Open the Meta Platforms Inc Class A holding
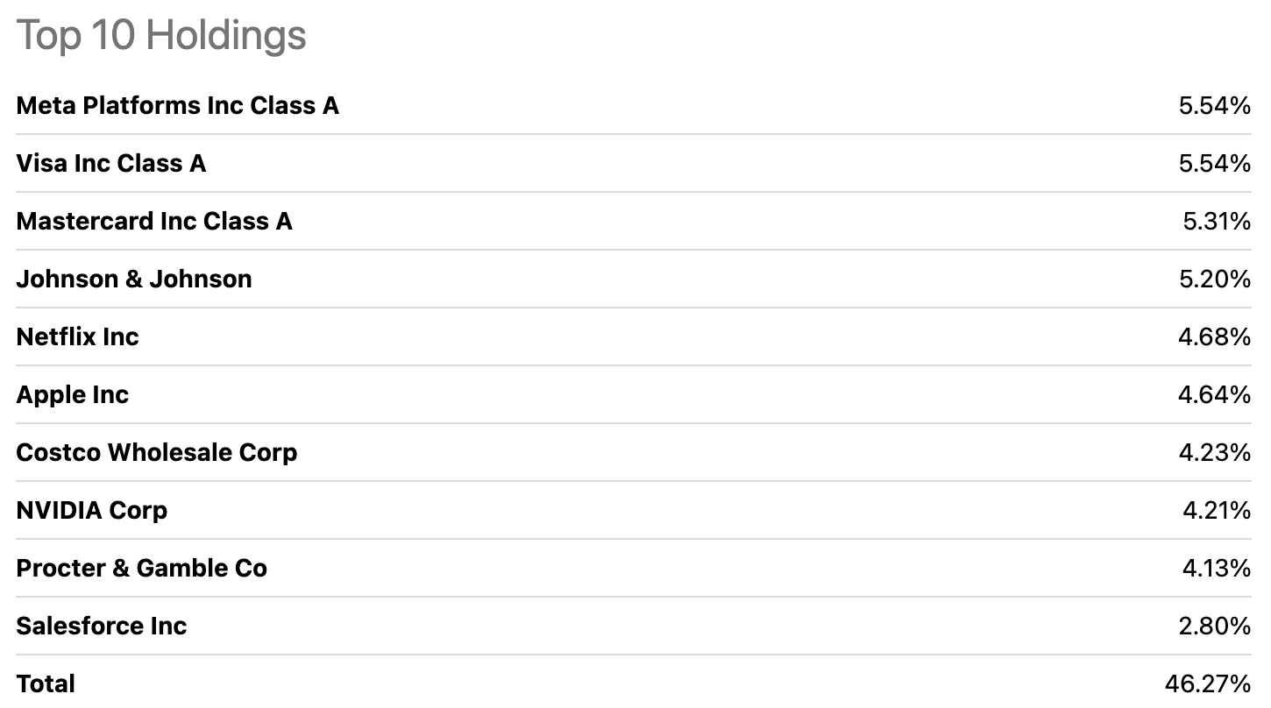Screen dimensions: 1271x708 177,106
